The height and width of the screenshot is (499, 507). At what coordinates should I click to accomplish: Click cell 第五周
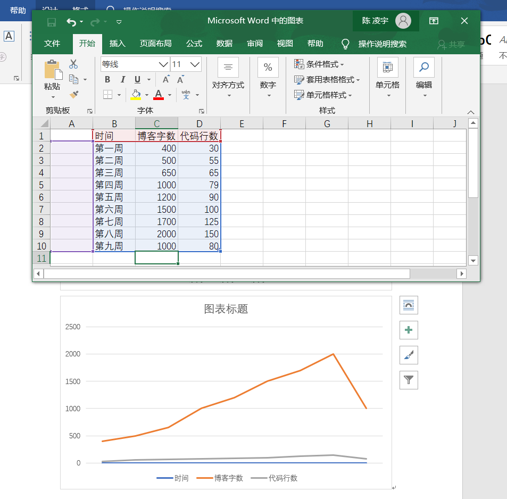pos(114,197)
